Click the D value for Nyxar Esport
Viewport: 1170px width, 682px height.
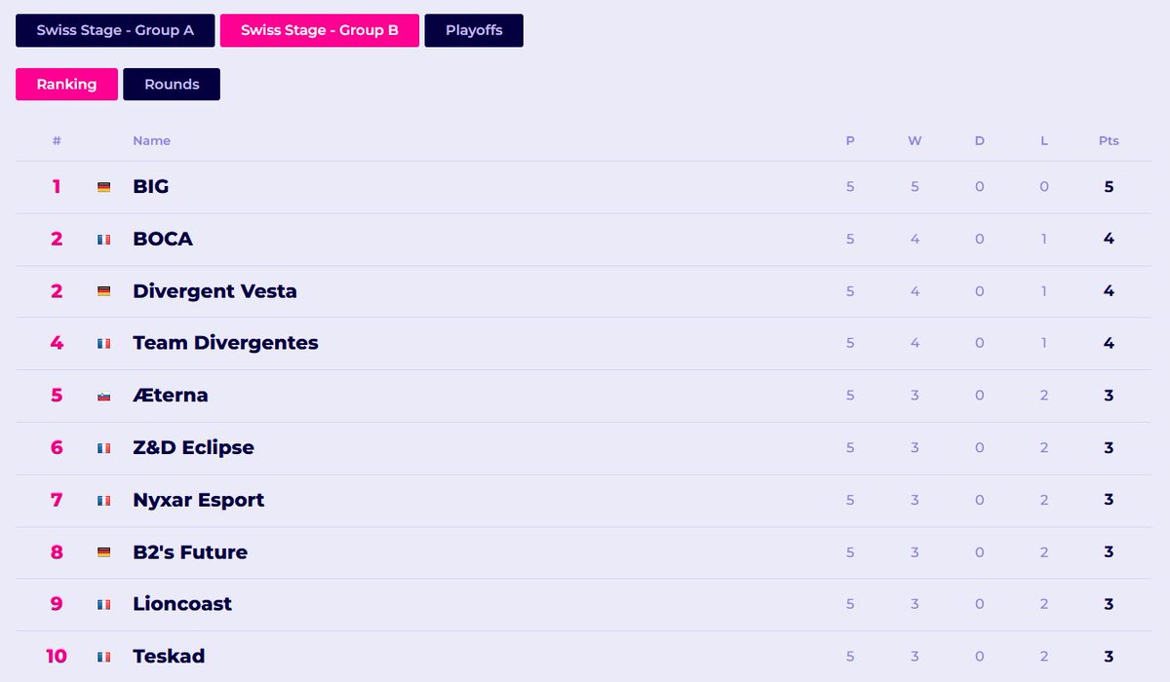click(x=980, y=500)
